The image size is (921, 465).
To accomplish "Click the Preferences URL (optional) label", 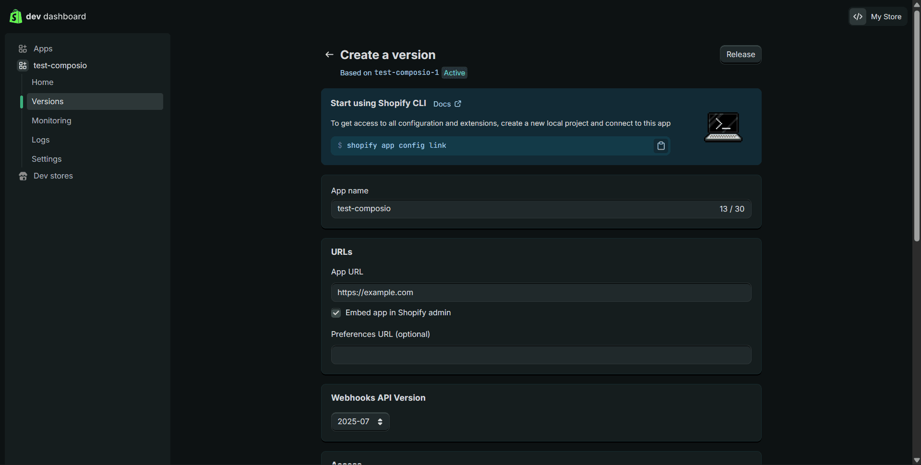I will pos(381,334).
